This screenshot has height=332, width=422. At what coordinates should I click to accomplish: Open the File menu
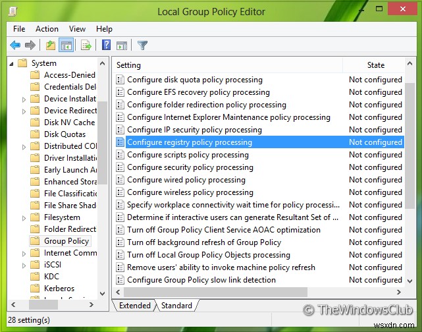[19, 29]
